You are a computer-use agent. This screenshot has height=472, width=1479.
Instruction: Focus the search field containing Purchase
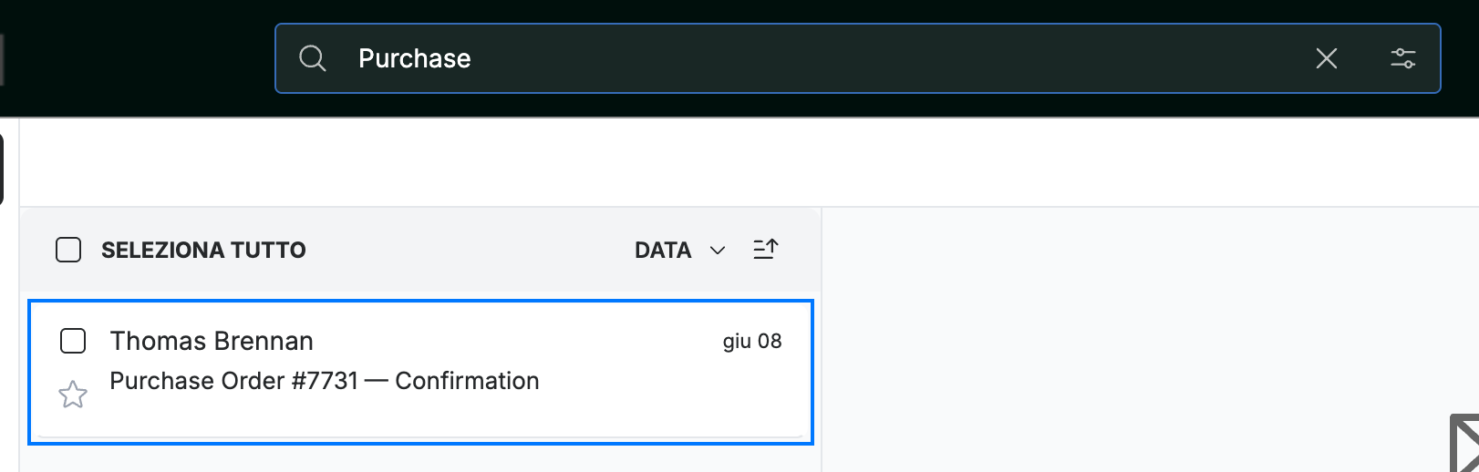point(857,58)
